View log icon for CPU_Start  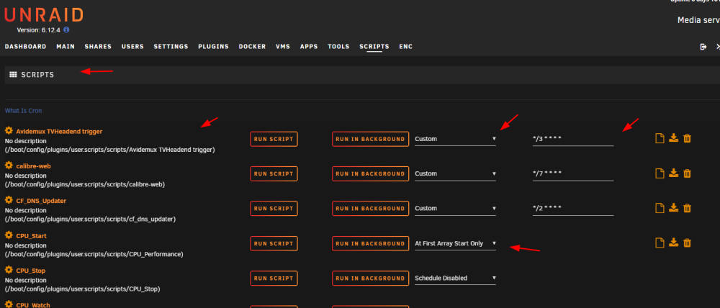pyautogui.click(x=660, y=243)
